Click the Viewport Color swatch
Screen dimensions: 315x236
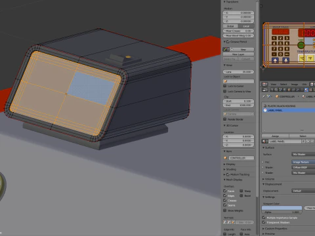click(x=282, y=208)
